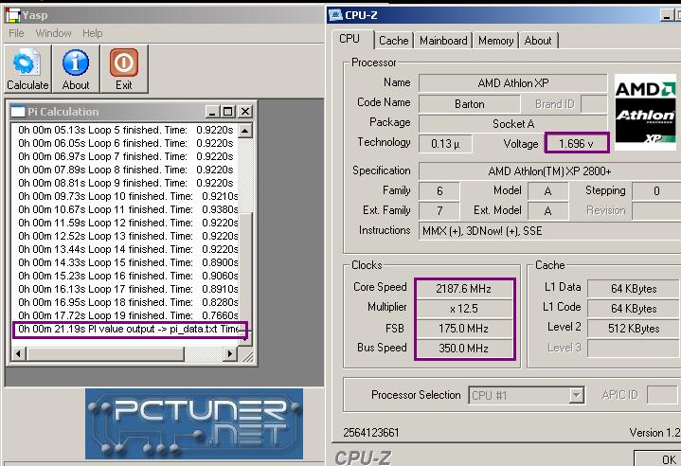This screenshot has width=681, height=466.
Task: Click the AMD Athlon XP logo
Action: (x=645, y=112)
